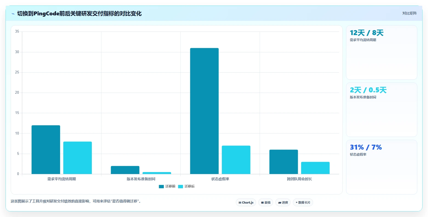
Task: Click the 迁移后 bar for 状态虚假率
Action: pos(236,160)
